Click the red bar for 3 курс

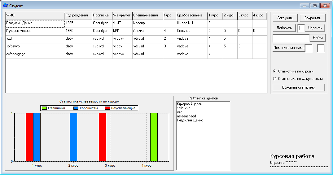[103, 137]
